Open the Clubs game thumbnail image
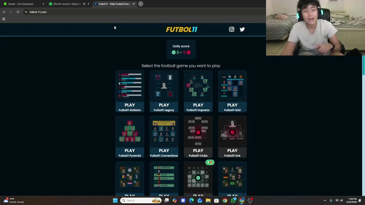This screenshot has height=205, width=365. coord(198,132)
